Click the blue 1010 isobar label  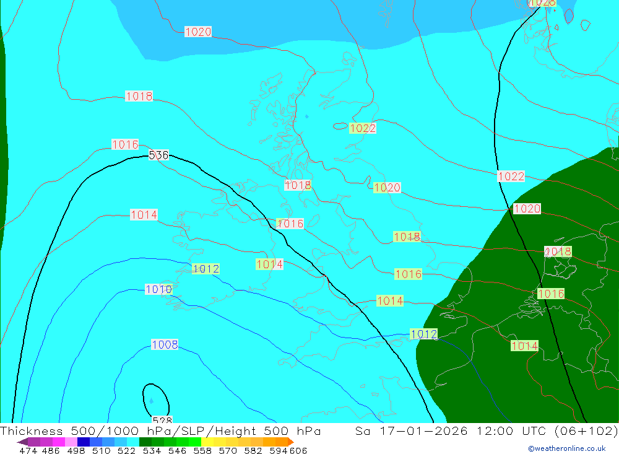pos(158,289)
